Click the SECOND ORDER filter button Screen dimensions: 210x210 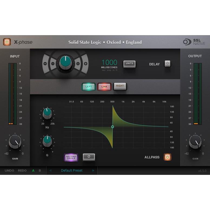tap(71, 157)
